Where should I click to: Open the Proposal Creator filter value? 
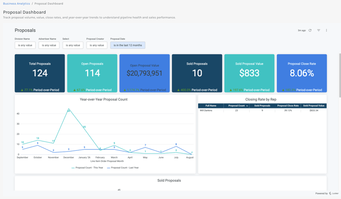click(97, 45)
